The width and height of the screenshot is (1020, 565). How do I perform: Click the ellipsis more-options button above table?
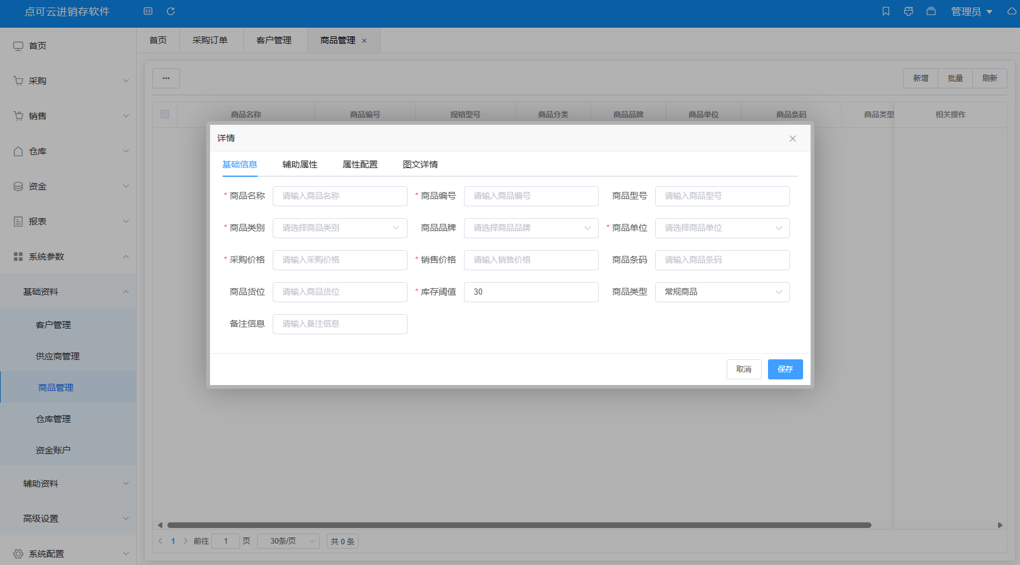click(166, 78)
